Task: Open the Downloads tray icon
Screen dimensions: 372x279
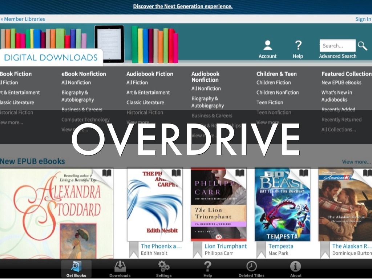Action: coord(120,267)
